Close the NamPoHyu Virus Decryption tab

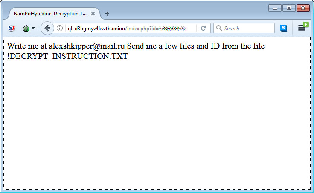coord(93,14)
